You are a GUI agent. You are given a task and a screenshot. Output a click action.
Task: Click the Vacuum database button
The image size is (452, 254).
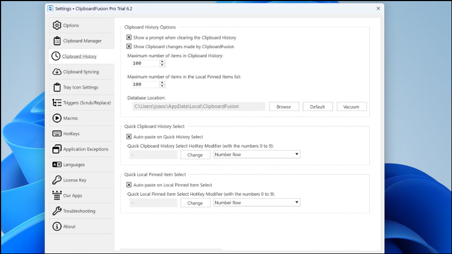(351, 106)
